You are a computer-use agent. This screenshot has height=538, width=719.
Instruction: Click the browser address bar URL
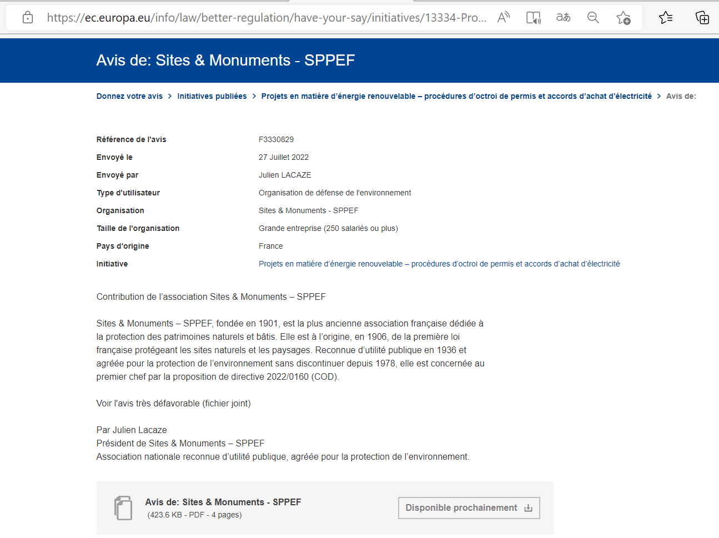click(267, 18)
